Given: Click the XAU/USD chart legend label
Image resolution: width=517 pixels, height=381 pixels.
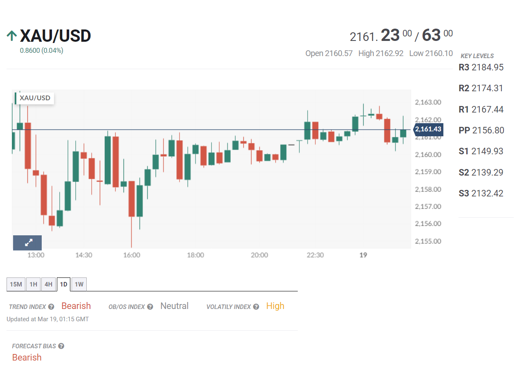Looking at the screenshot, I should tap(35, 98).
